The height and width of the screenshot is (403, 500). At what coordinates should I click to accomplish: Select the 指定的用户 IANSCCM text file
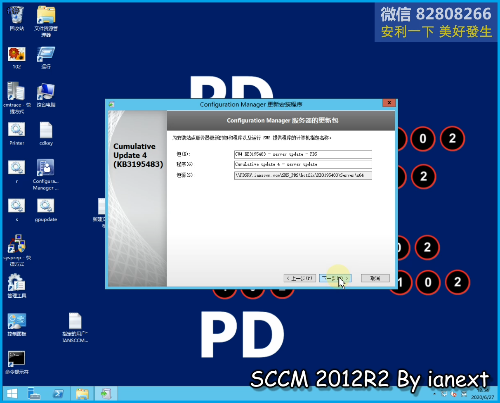click(x=75, y=328)
